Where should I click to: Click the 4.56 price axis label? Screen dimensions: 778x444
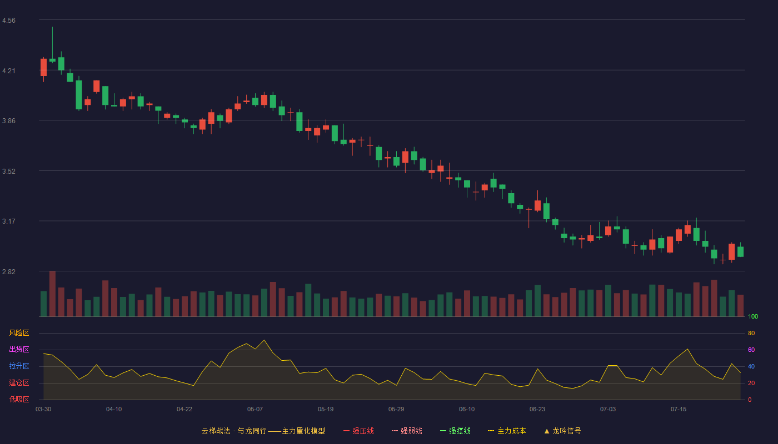click(9, 21)
